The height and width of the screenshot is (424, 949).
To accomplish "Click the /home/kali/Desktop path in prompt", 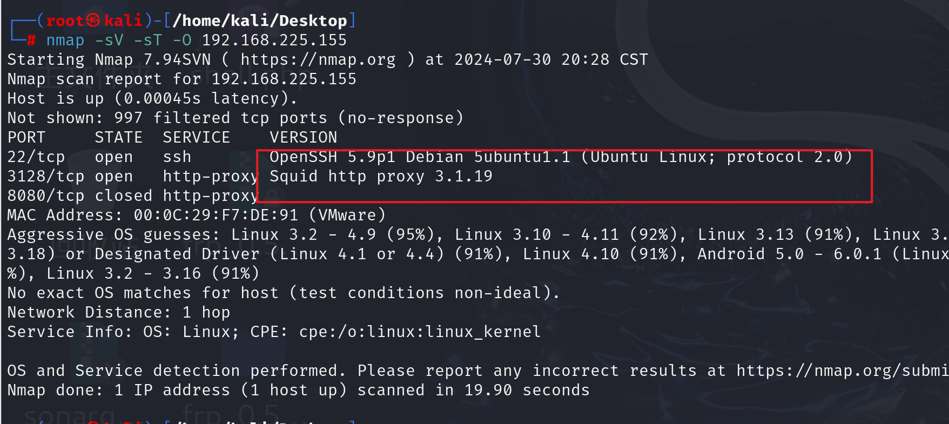I will (259, 21).
